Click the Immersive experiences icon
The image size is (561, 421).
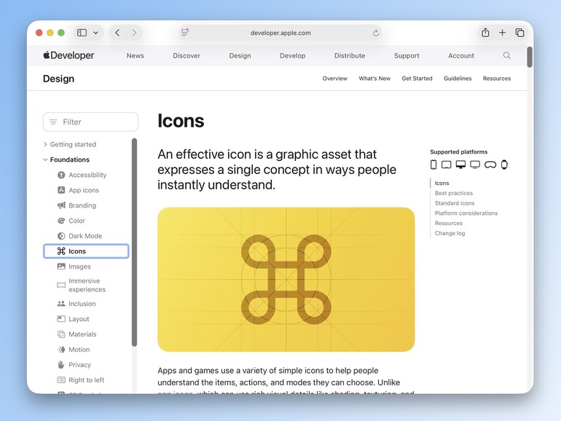tap(61, 285)
